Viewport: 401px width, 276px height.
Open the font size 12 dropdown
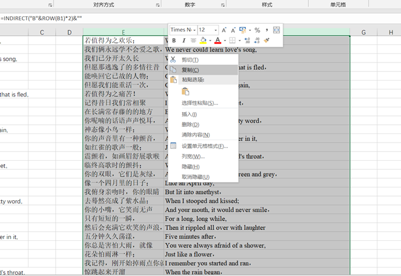pos(208,30)
